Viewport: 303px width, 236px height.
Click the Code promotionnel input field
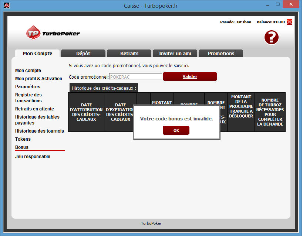click(x=135, y=76)
